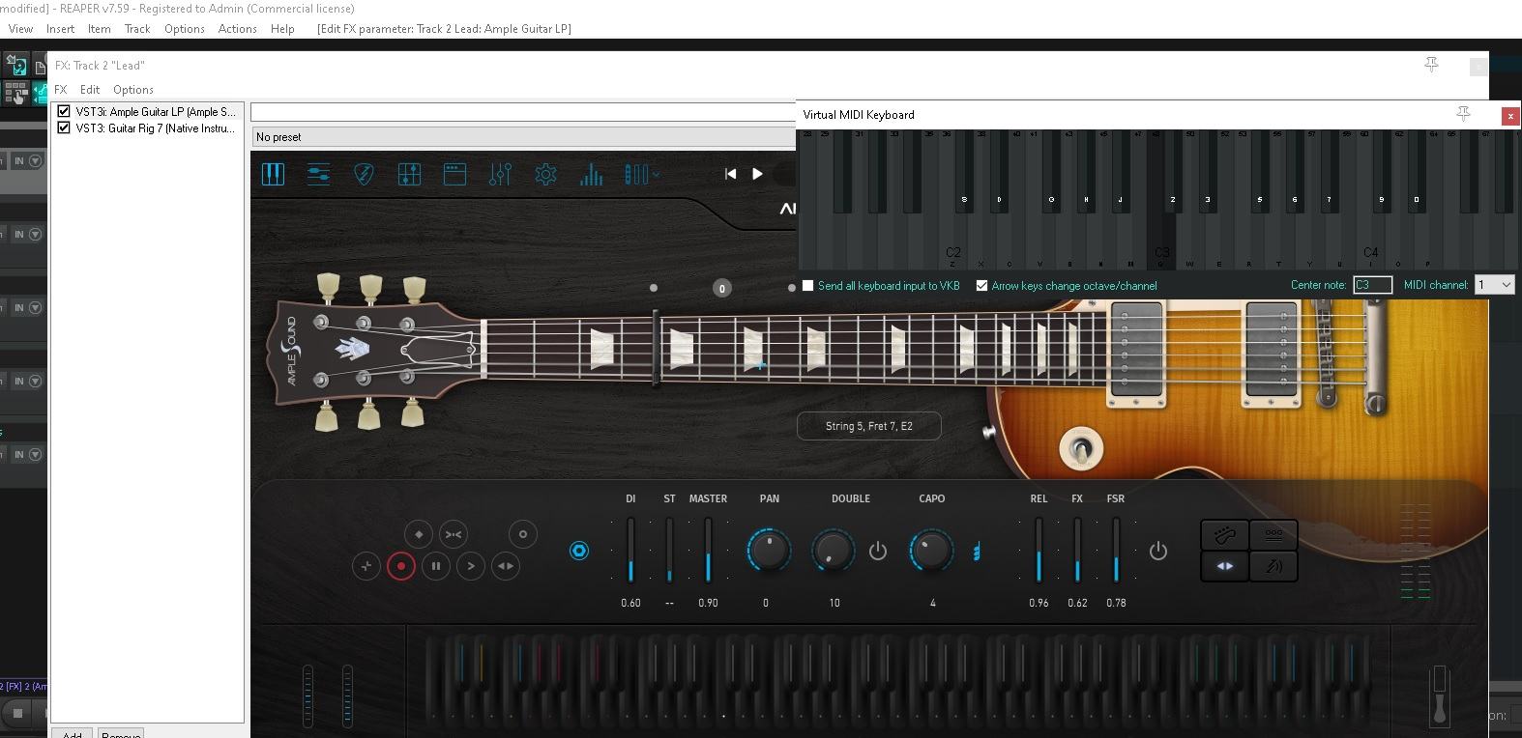
Task: Pin the Virtual MIDI Keyboard window
Action: click(x=1463, y=114)
